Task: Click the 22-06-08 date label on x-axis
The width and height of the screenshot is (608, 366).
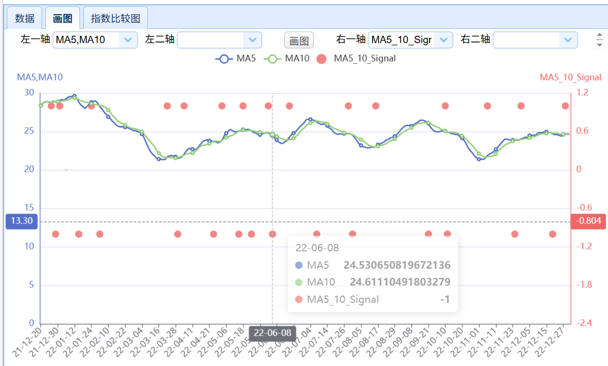Action: tap(272, 333)
